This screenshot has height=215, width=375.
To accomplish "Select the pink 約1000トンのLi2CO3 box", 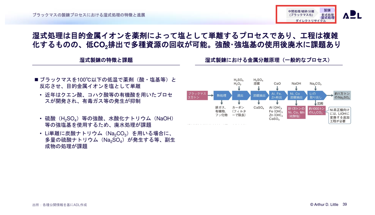I will pyautogui.click(x=317, y=110).
